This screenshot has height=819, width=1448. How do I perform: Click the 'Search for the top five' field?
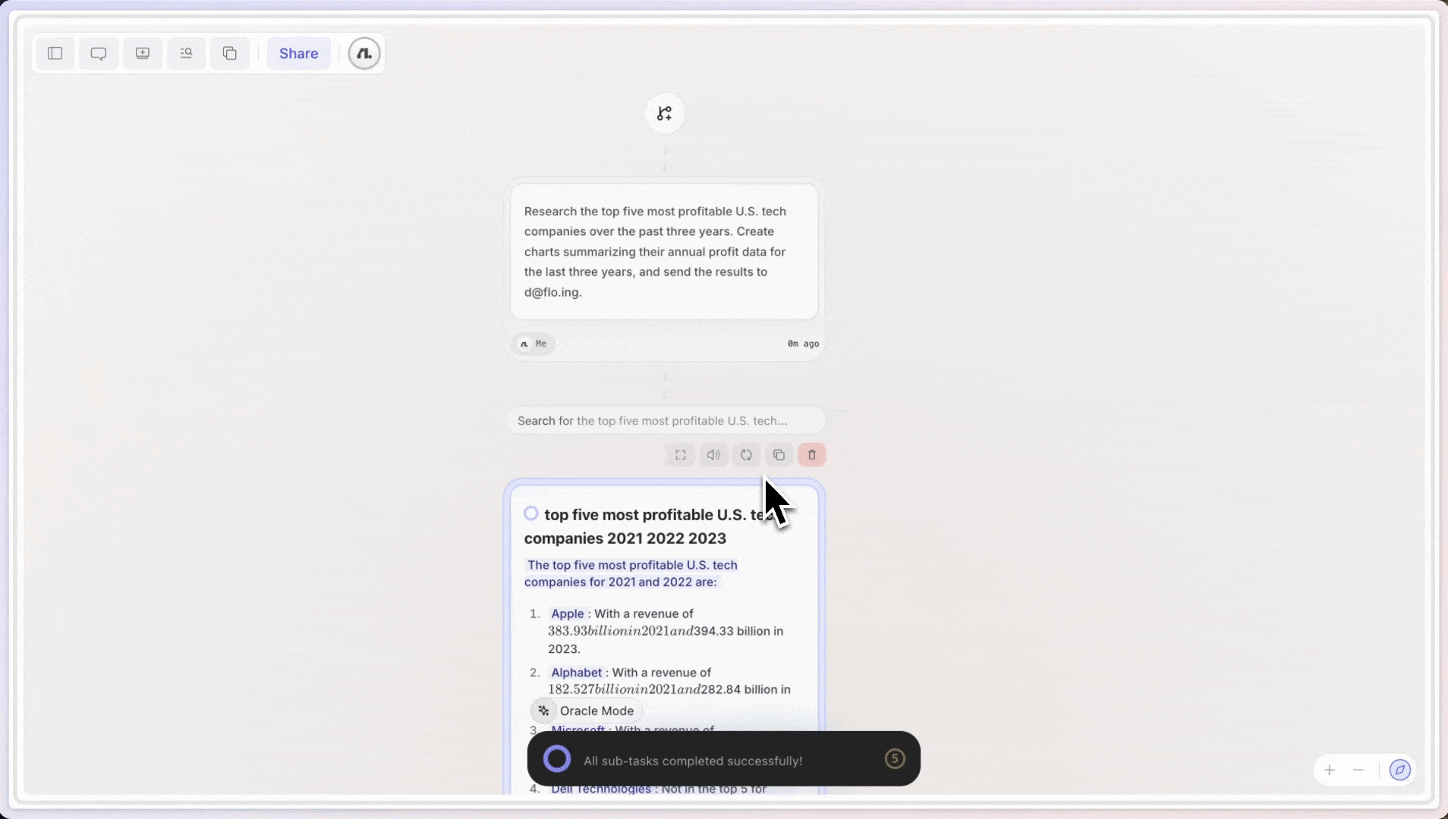[664, 421]
